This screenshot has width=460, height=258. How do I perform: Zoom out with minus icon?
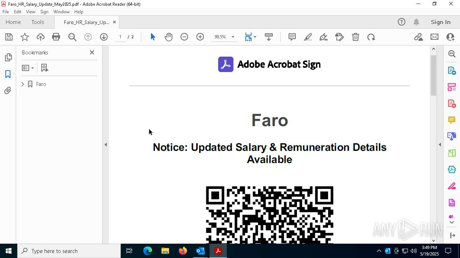click(x=184, y=37)
